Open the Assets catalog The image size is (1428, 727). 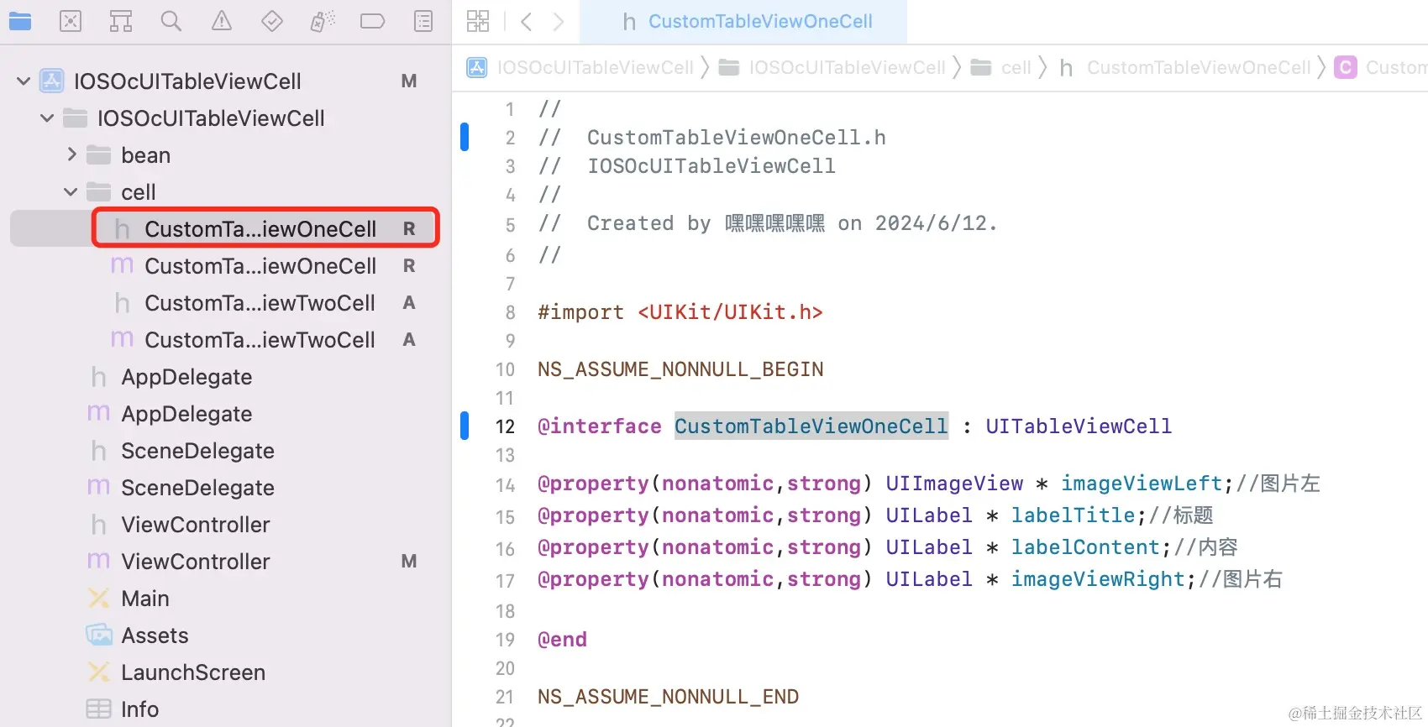223,635
